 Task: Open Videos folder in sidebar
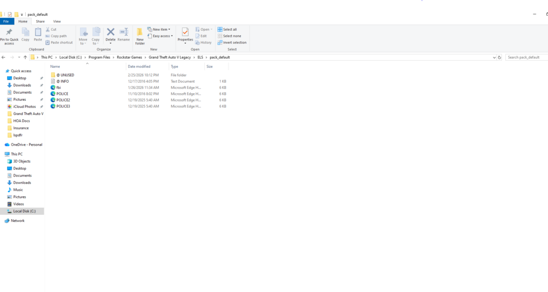19,204
